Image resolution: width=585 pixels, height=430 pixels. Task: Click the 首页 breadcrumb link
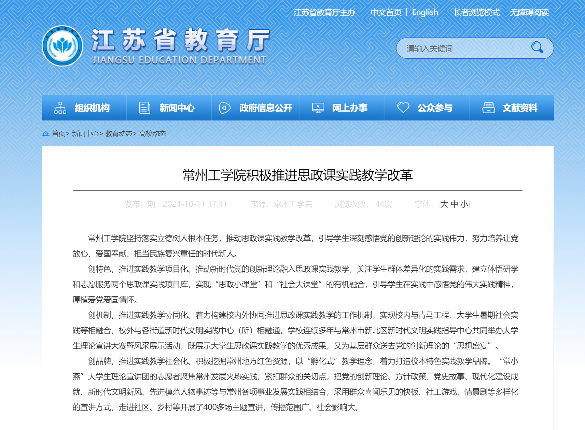click(58, 133)
